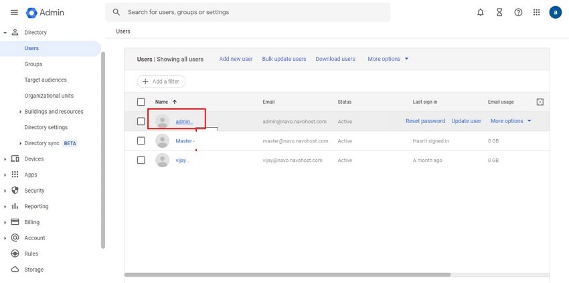The image size is (569, 283).
Task: Open the help question mark icon
Action: [518, 12]
